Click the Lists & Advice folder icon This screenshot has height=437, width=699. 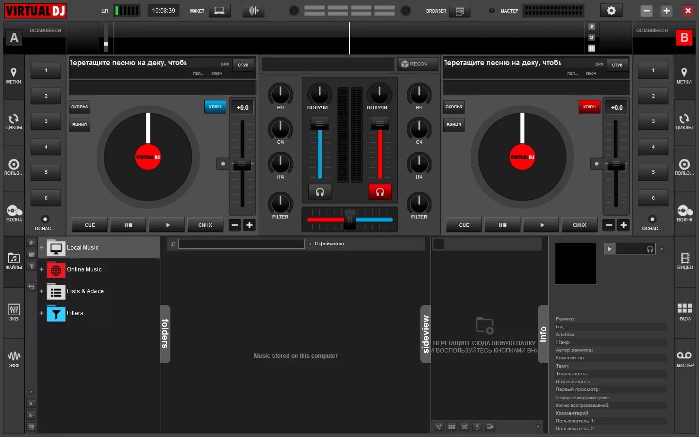(56, 292)
